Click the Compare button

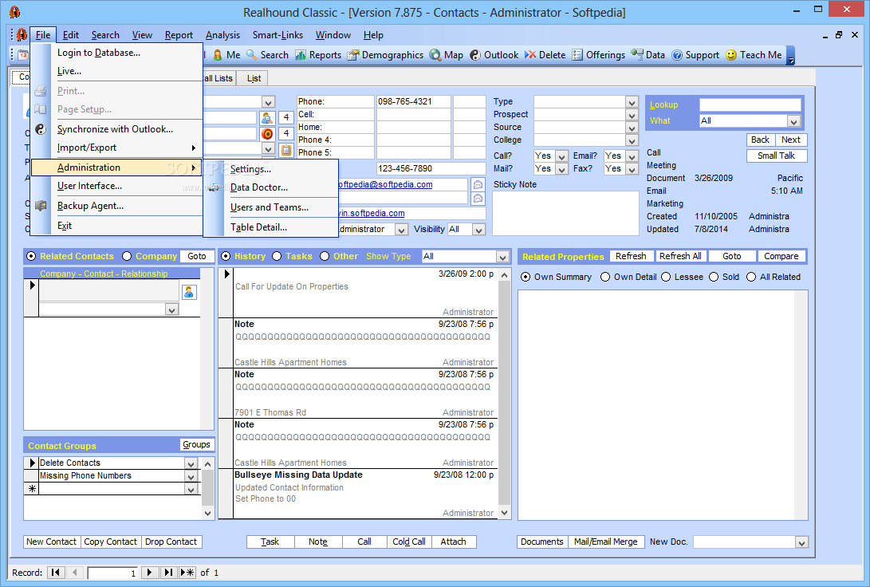781,256
